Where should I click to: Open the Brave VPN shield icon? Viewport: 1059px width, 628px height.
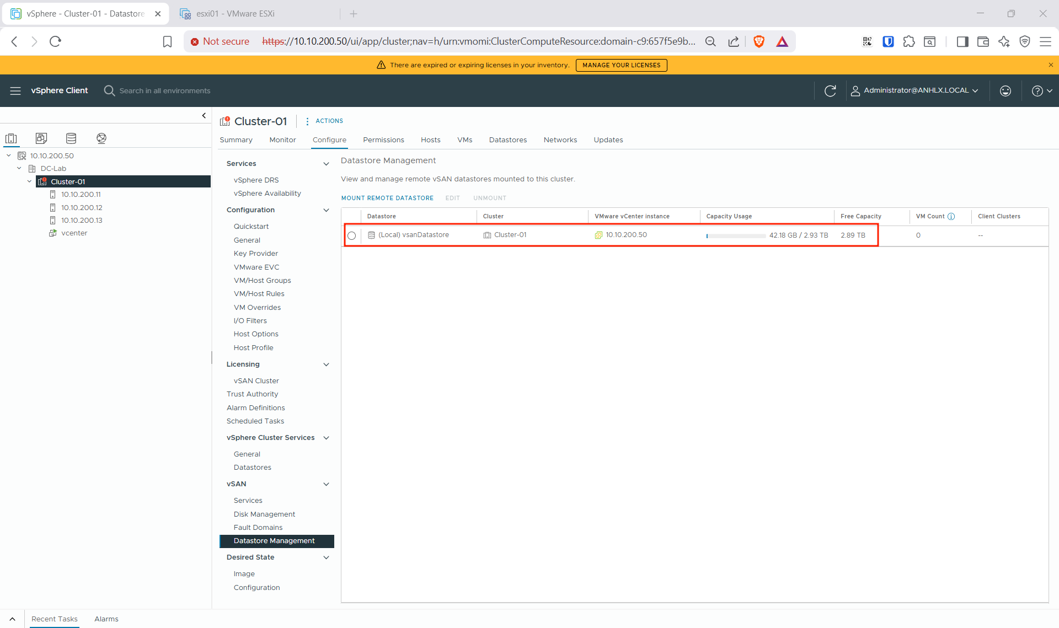click(x=1025, y=41)
